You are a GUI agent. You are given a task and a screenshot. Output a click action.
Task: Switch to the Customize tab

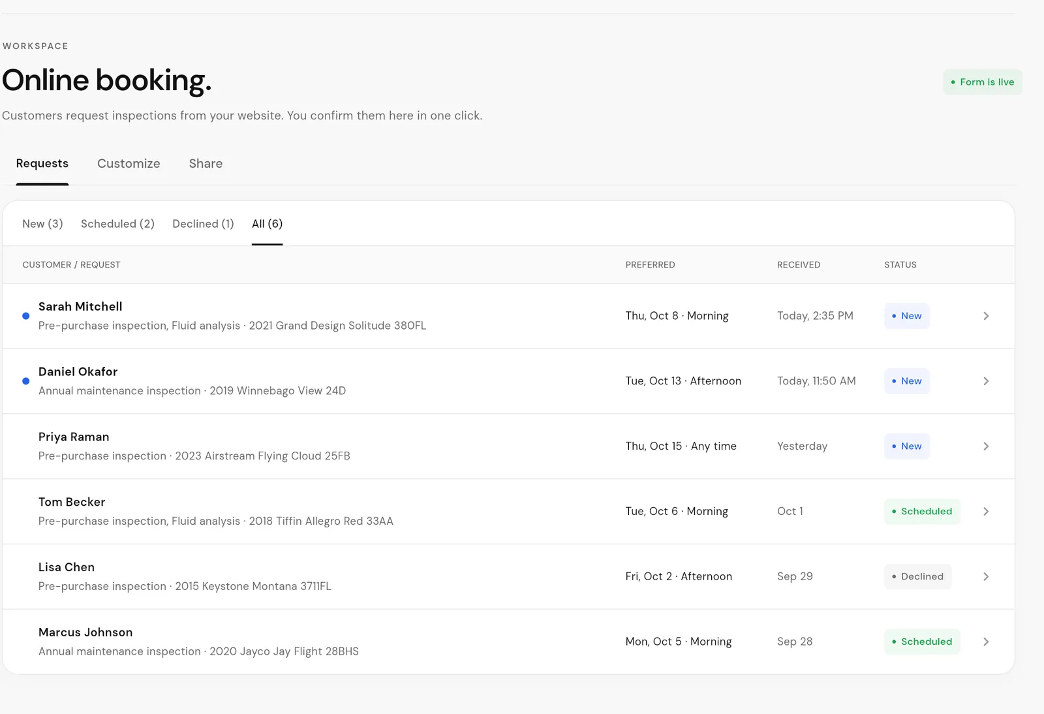[x=129, y=164]
